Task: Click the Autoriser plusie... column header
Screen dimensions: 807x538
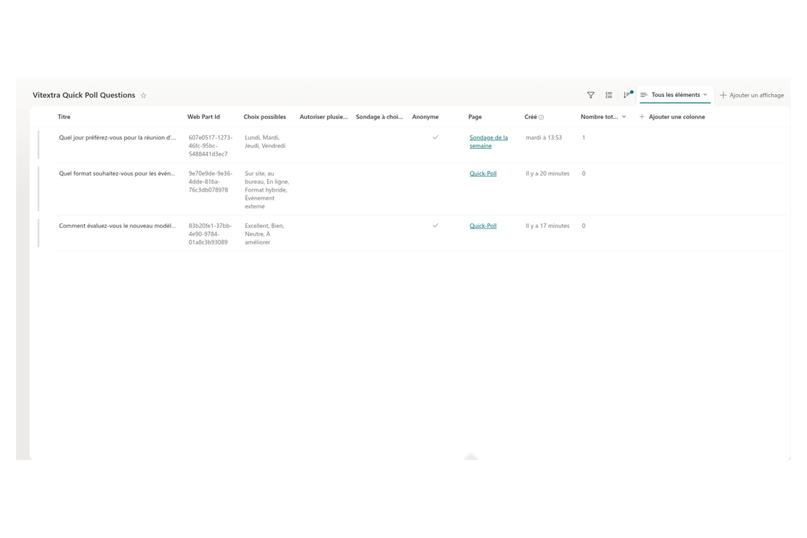Action: click(324, 117)
